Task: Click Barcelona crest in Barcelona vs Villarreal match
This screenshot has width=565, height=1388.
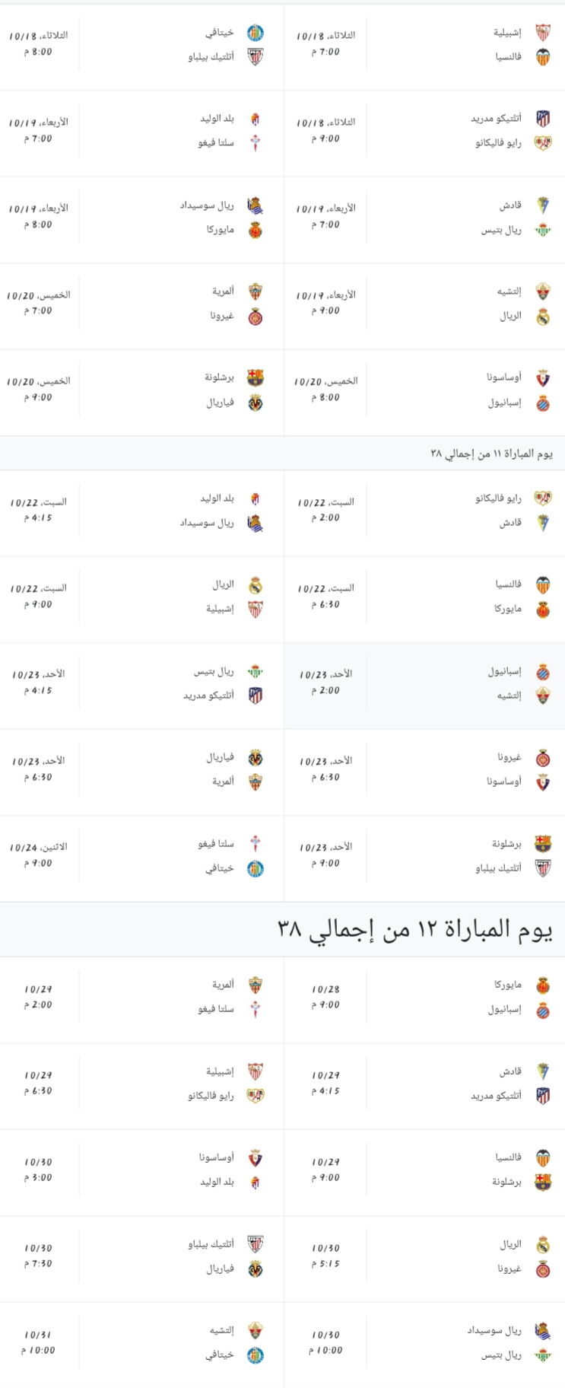Action: 256,377
